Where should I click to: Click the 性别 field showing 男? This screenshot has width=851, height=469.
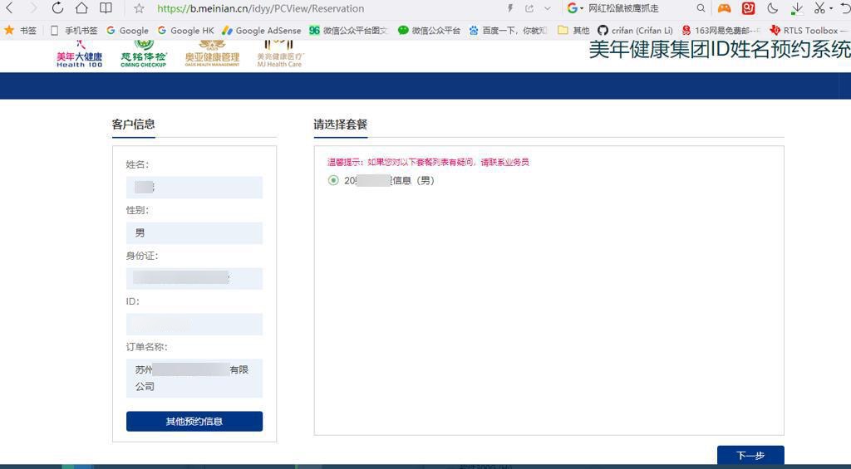(x=194, y=232)
